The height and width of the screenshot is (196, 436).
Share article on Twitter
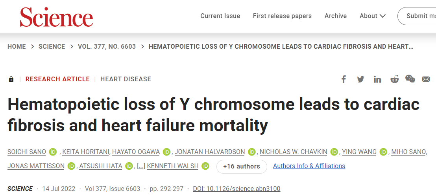[x=360, y=79]
